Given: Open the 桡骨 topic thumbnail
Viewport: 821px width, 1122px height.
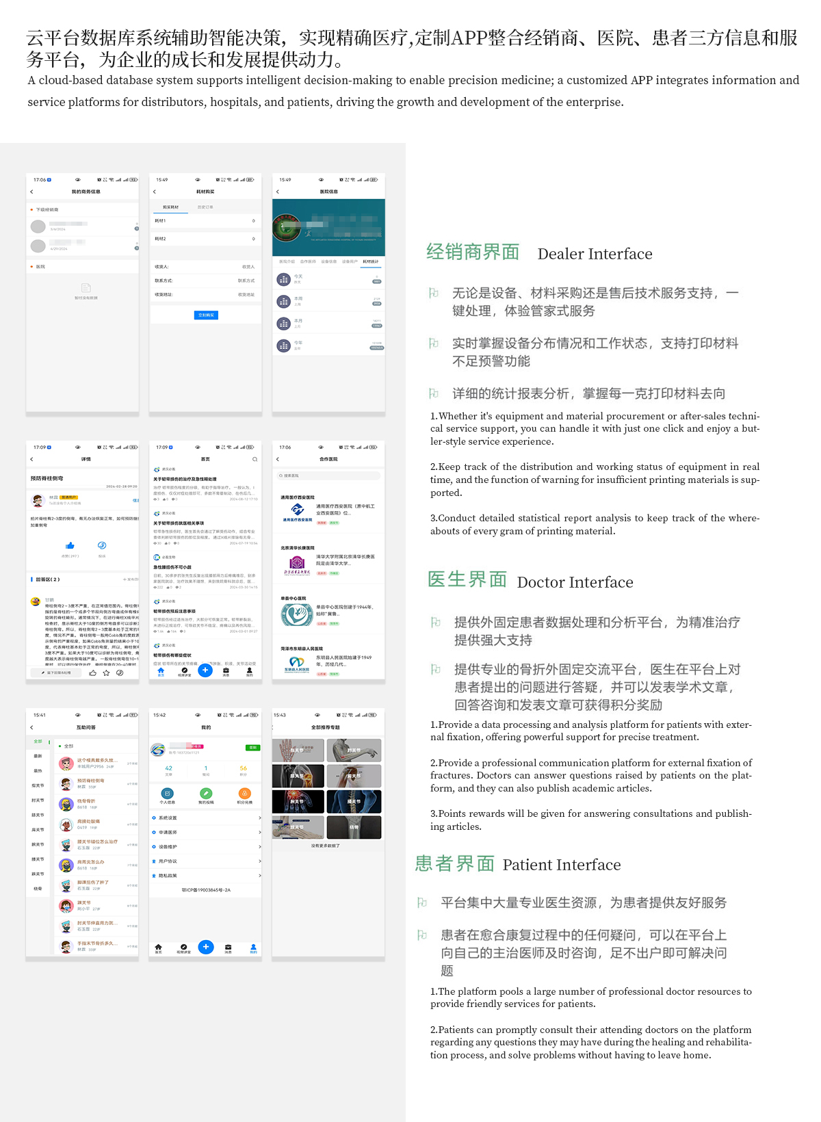Looking at the screenshot, I should [x=354, y=827].
